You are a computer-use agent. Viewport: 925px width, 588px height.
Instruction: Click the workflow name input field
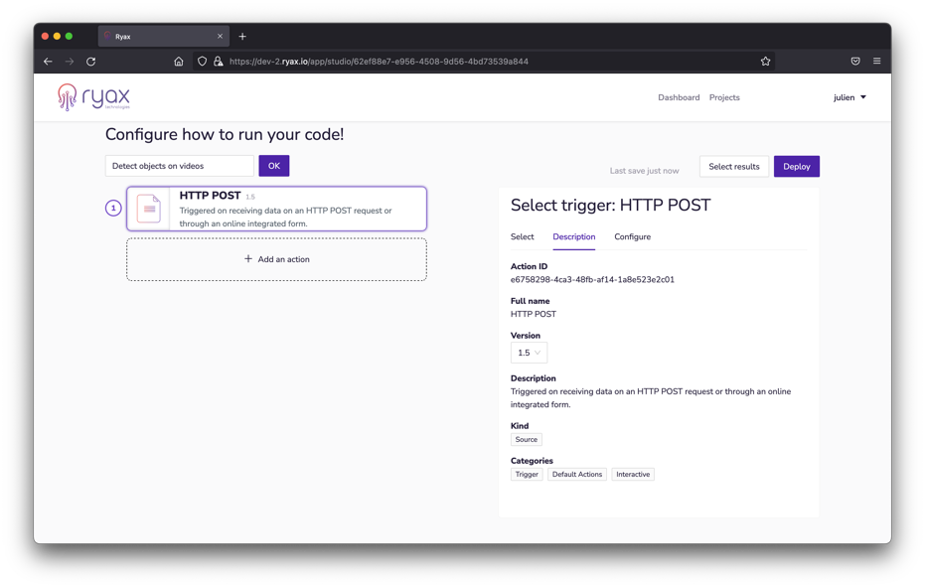(180, 166)
